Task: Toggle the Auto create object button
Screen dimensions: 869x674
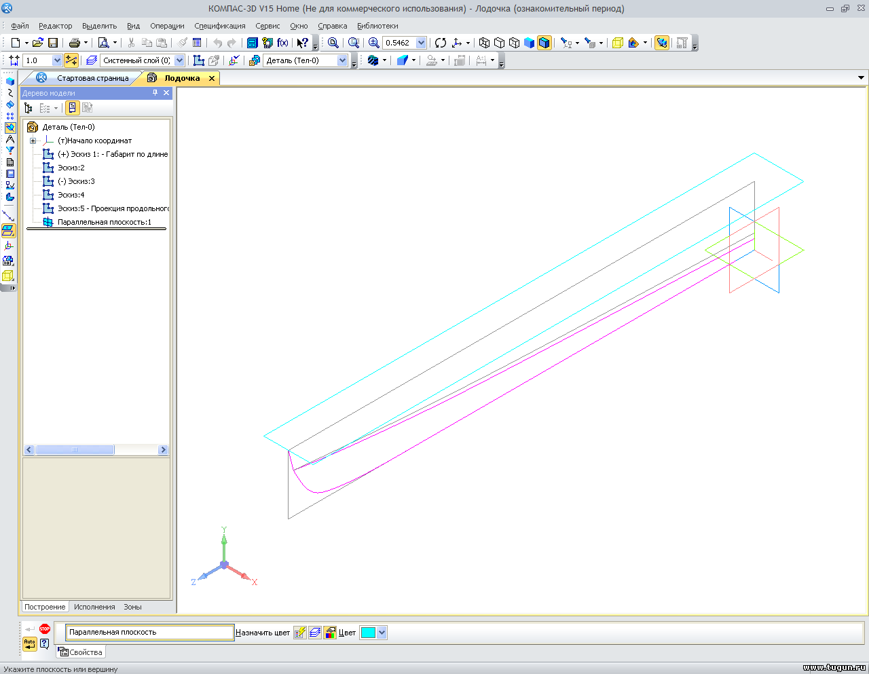Action: (x=29, y=643)
